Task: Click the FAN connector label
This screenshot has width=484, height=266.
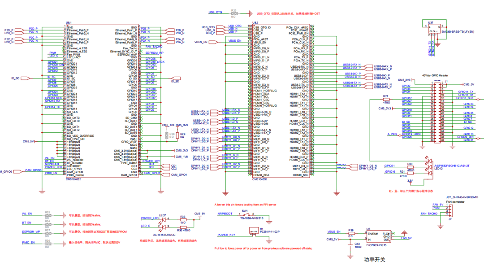Action: click(455, 202)
